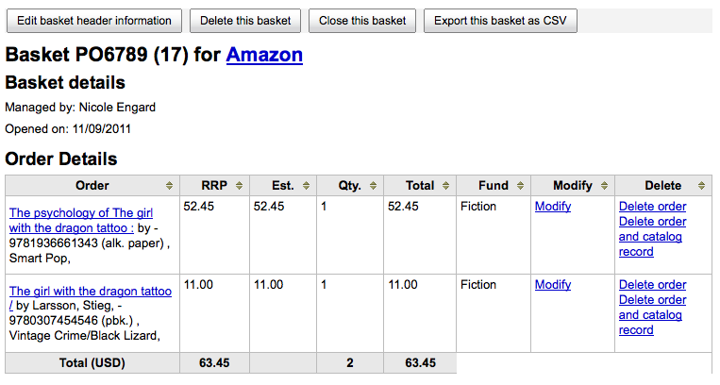Delete order and catalog record for Larsson book
Screen dimensions: 720x385
coord(652,315)
